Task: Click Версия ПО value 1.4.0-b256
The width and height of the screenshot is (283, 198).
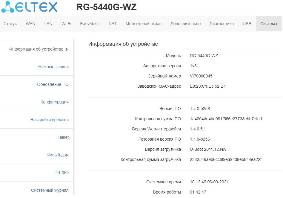Action: pos(200,109)
